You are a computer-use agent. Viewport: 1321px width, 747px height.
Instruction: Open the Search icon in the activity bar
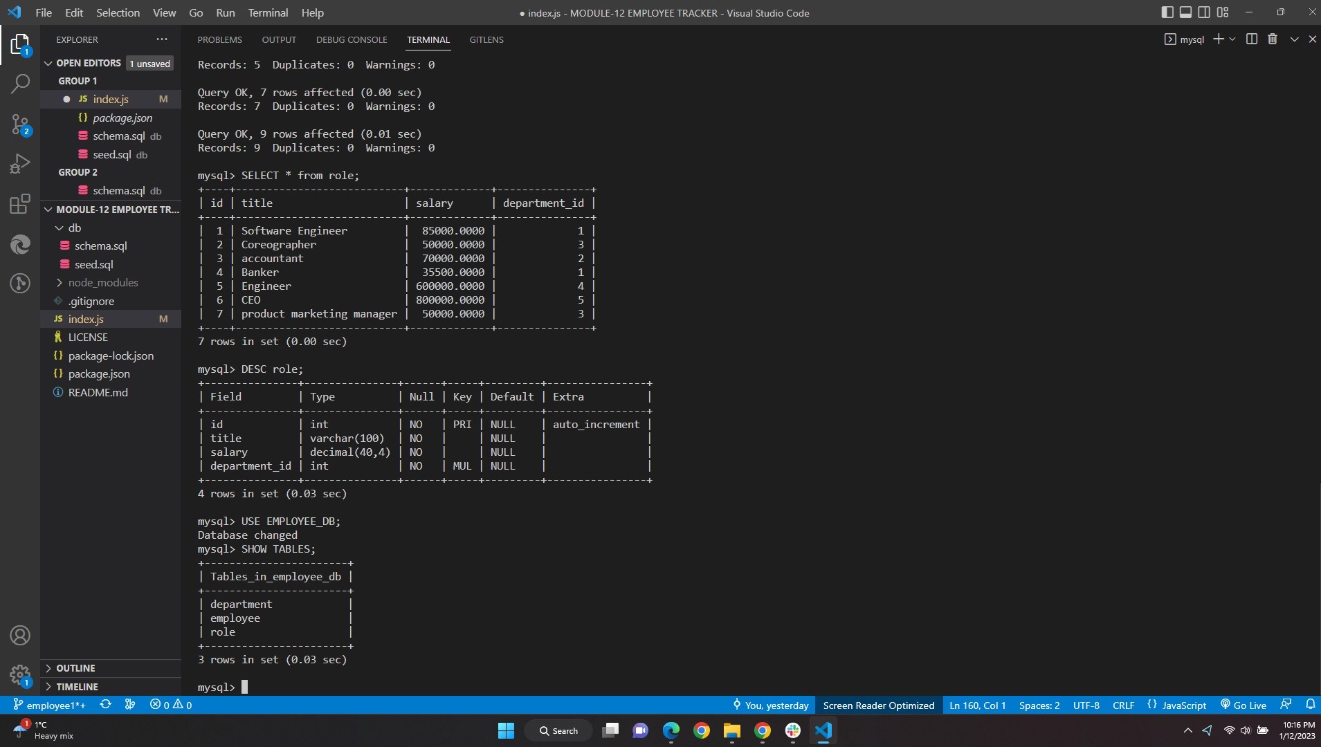(20, 84)
